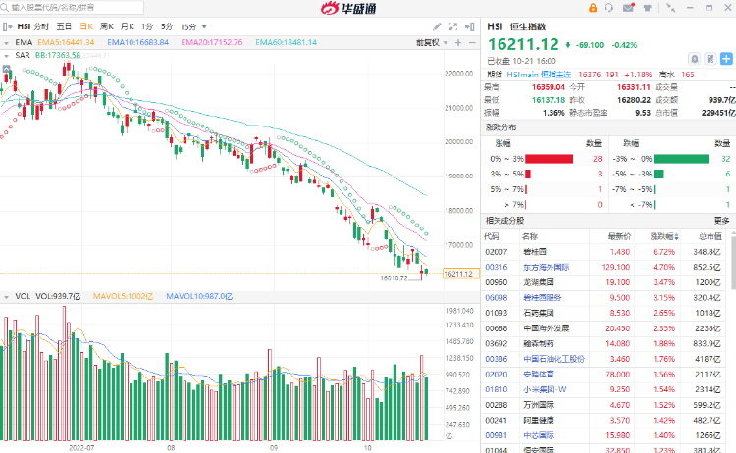Expand the VOL indicator dropdown arrow
The height and width of the screenshot is (453, 736).
6,297
